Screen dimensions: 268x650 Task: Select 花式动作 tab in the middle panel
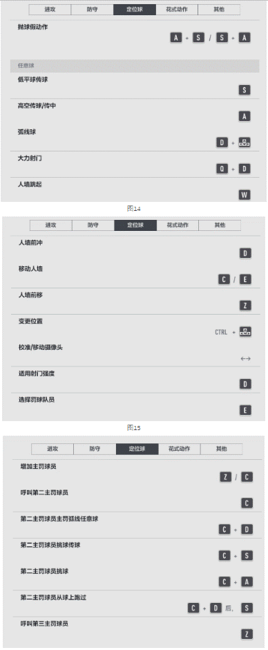[x=178, y=225]
